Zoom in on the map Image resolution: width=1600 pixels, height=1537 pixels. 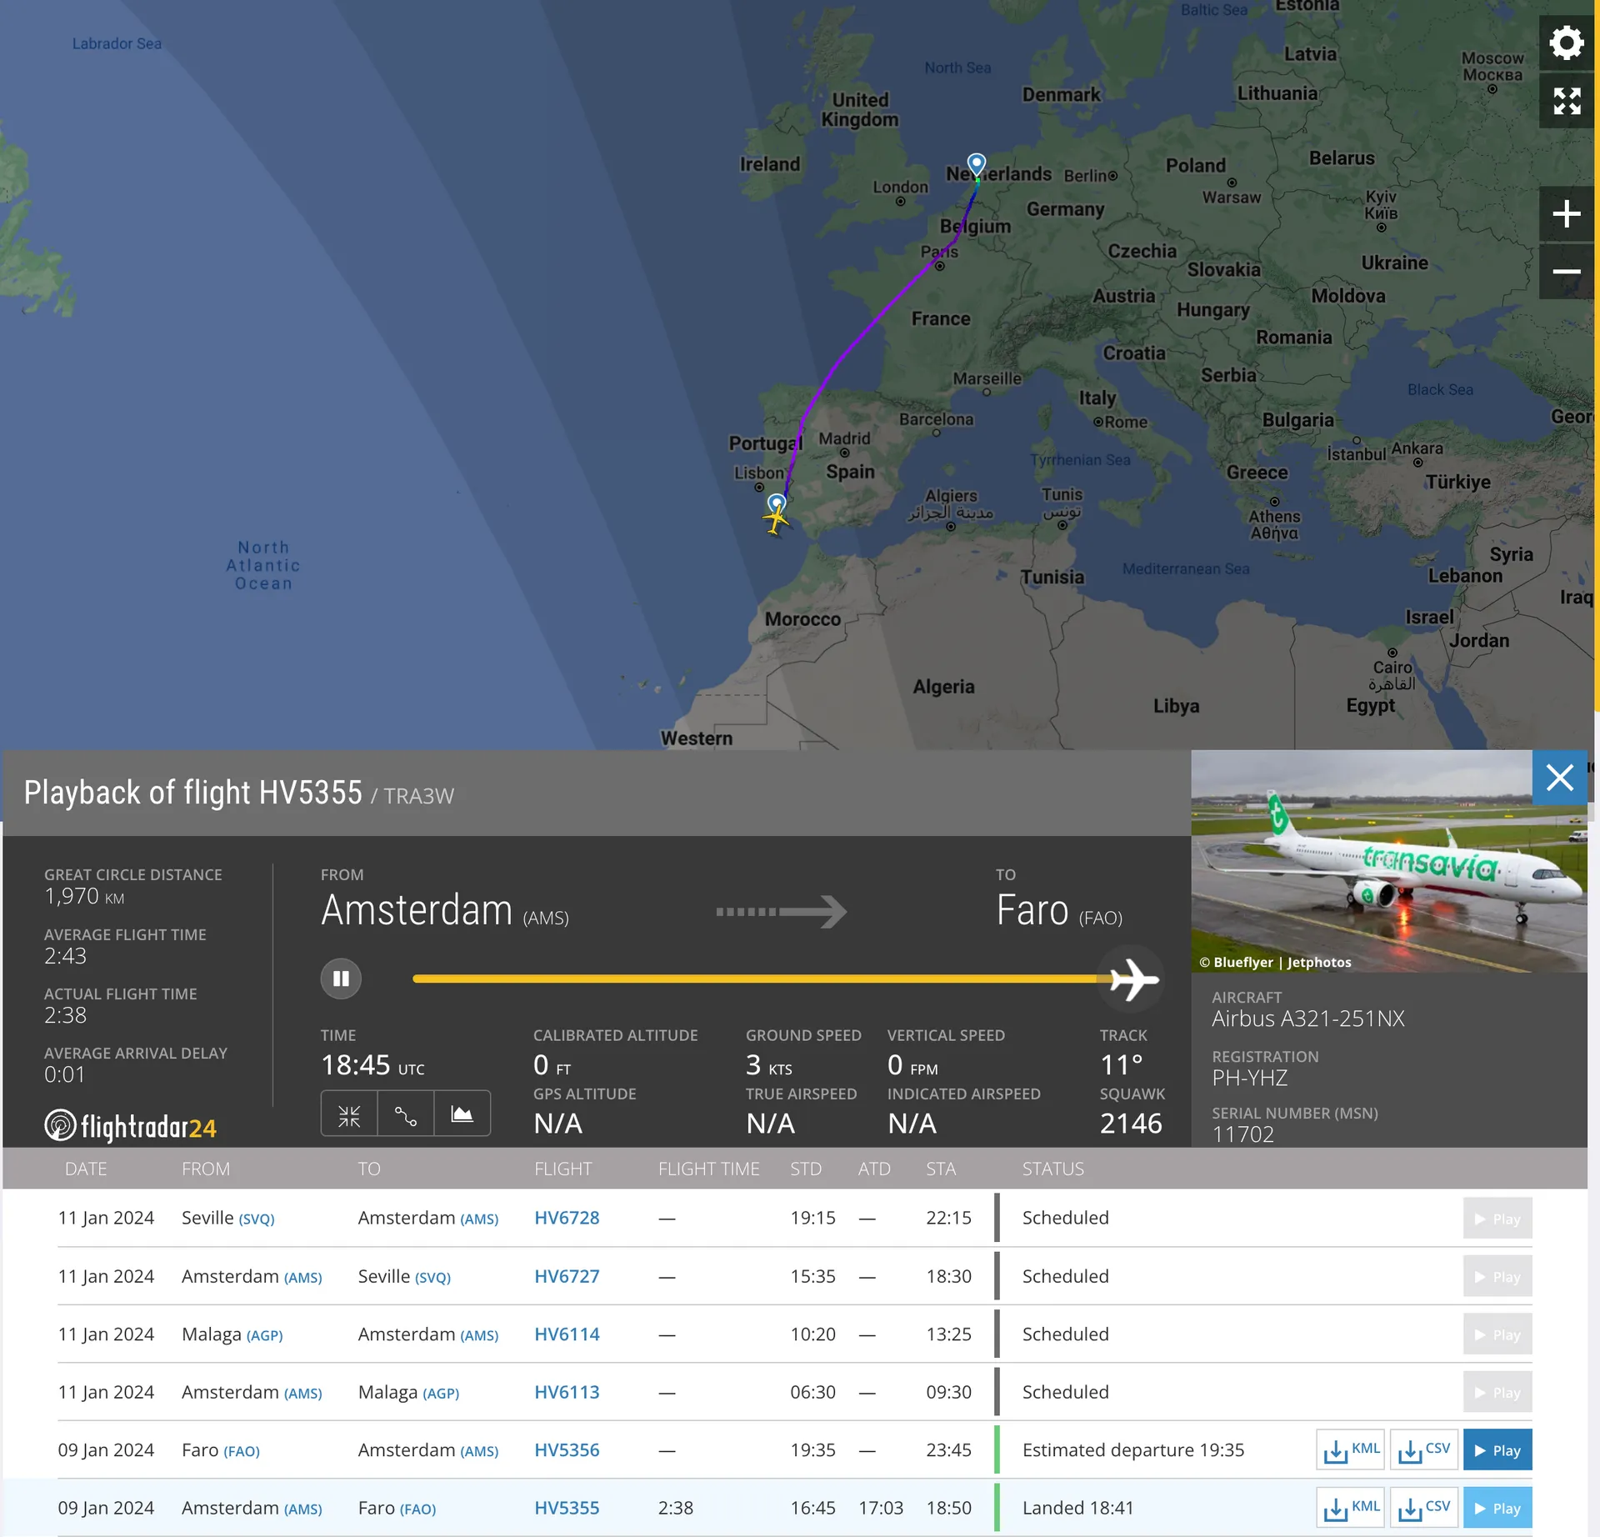pyautogui.click(x=1566, y=213)
